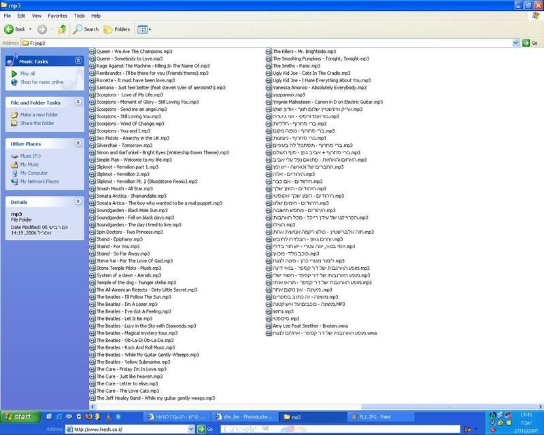
Task: Collapse the File and Folder Tasks panel
Action: (78, 102)
